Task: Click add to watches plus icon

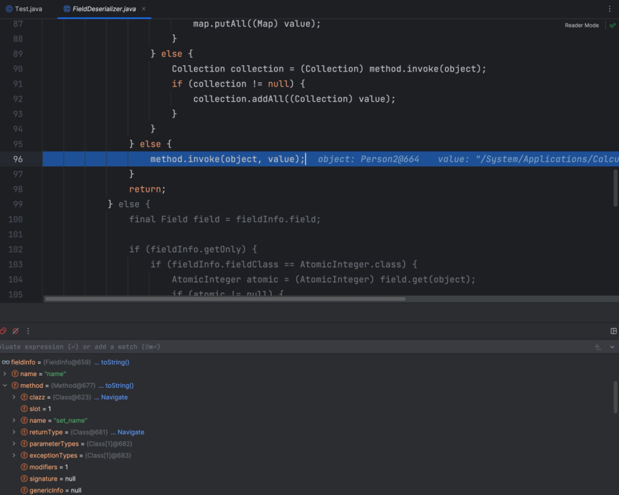Action: coord(598,347)
